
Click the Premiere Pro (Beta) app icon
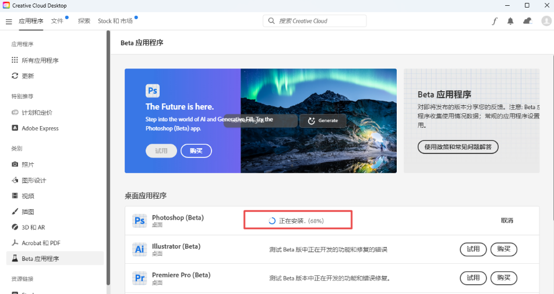[139, 278]
